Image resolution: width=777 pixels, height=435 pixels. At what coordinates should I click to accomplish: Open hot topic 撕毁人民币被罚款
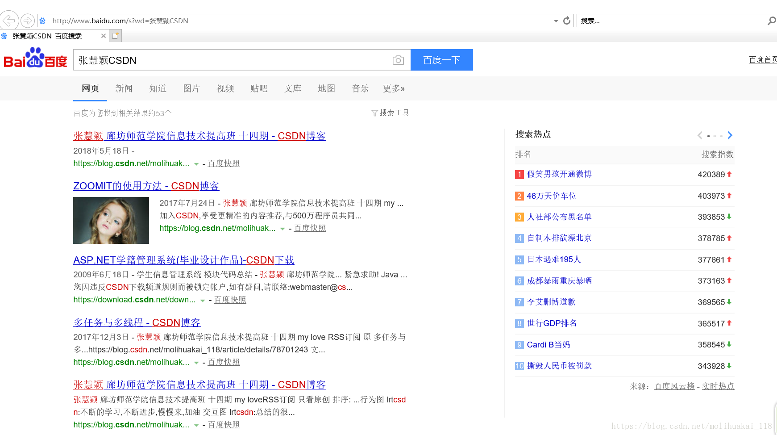(559, 366)
